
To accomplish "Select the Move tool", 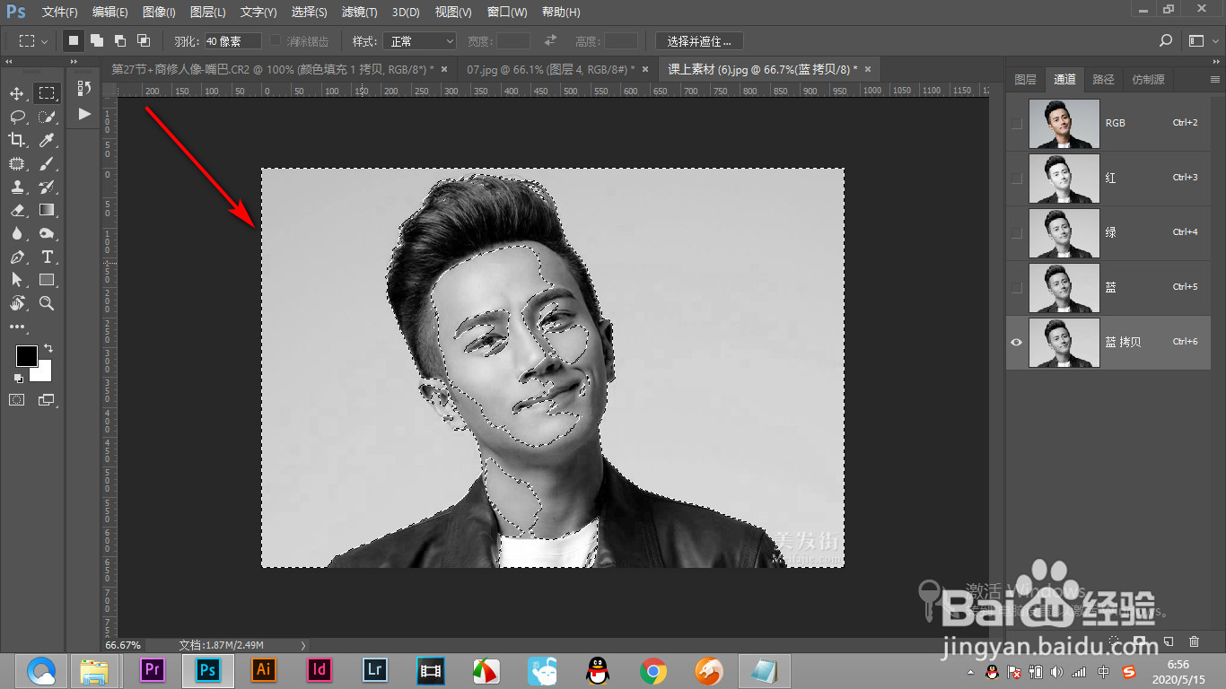I will click(x=16, y=94).
